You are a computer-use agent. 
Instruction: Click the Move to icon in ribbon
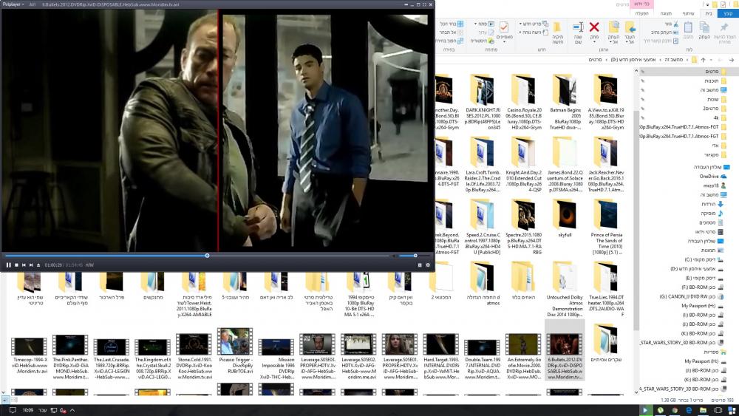point(630,27)
